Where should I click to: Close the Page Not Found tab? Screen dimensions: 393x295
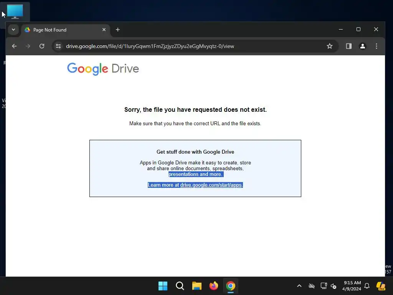click(104, 30)
